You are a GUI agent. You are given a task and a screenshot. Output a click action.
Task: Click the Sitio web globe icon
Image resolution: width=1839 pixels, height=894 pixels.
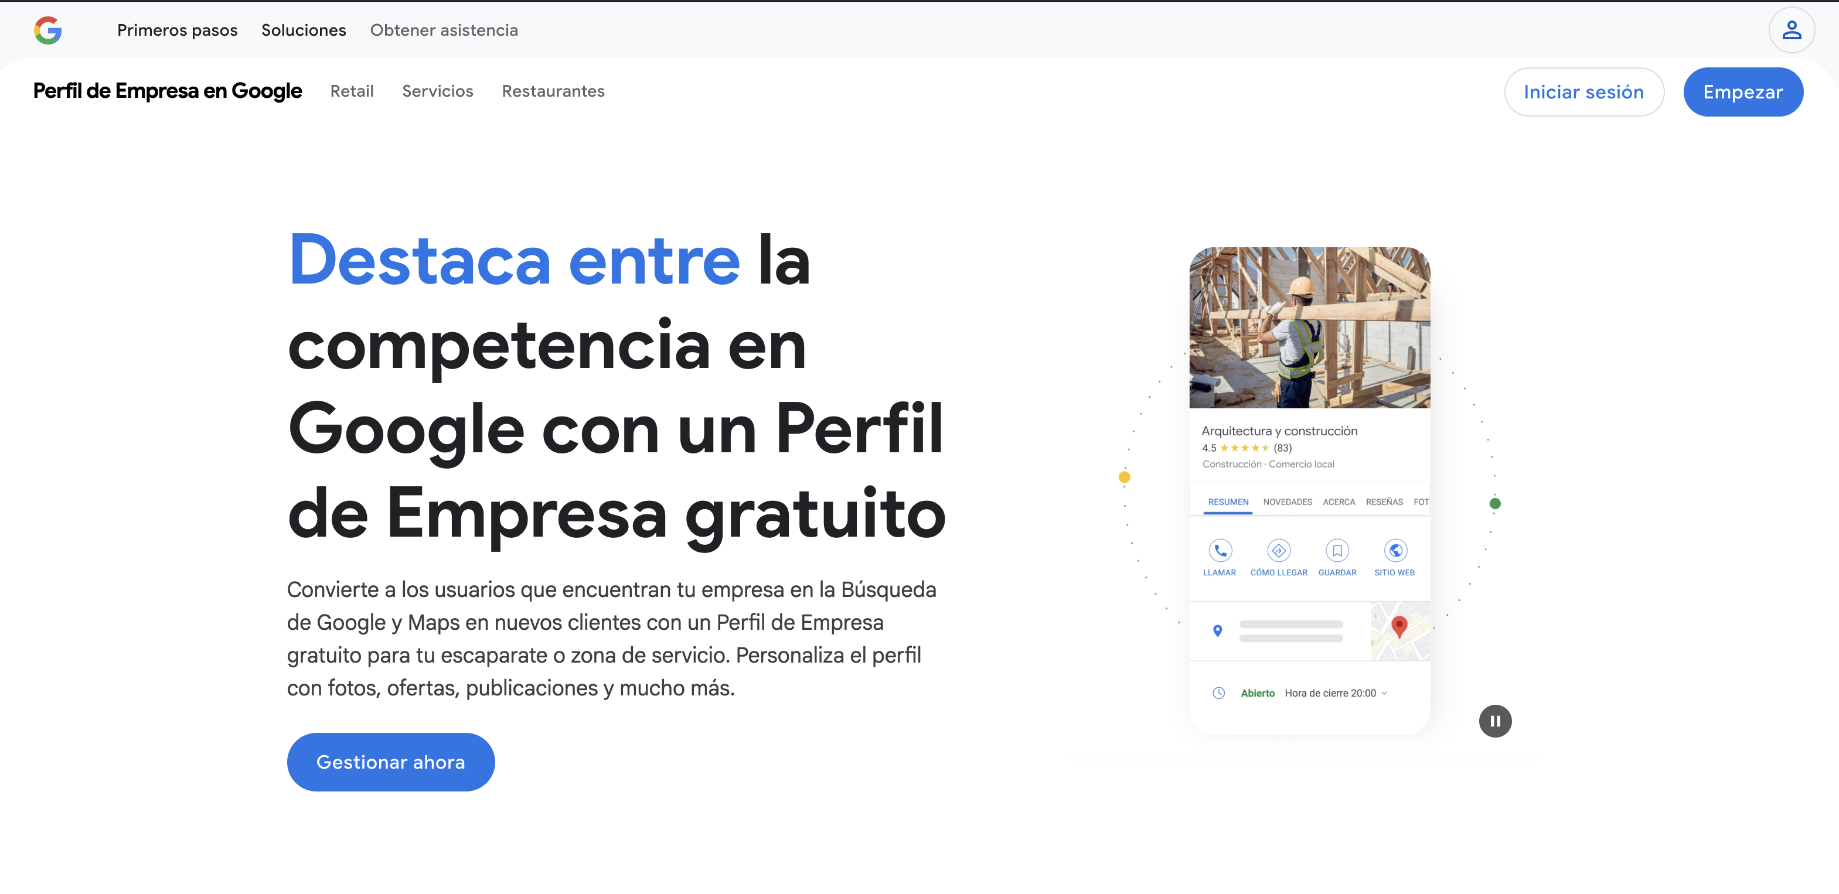[1396, 550]
